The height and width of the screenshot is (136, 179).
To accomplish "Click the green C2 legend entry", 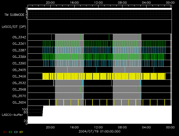I will tap(10, 132).
